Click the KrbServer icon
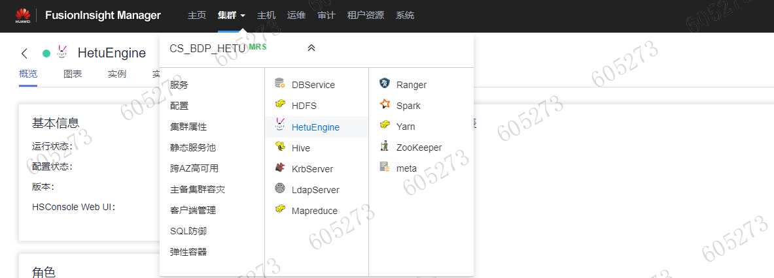This screenshot has height=278, width=774. point(280,168)
